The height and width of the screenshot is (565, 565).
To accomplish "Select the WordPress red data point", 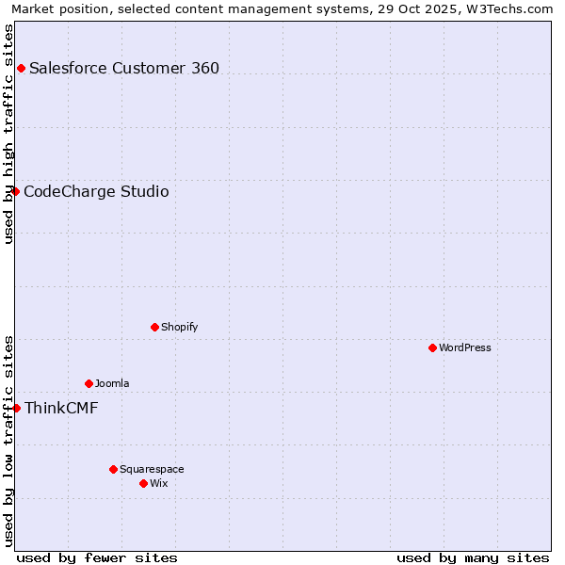I will (x=432, y=347).
